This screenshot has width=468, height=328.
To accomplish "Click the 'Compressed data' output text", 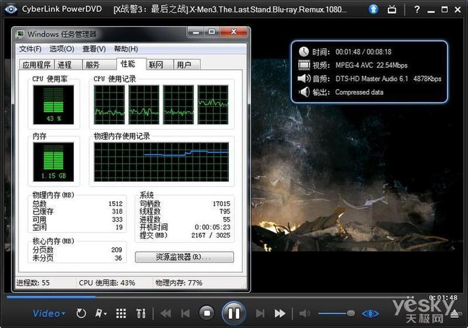I will click(x=359, y=92).
